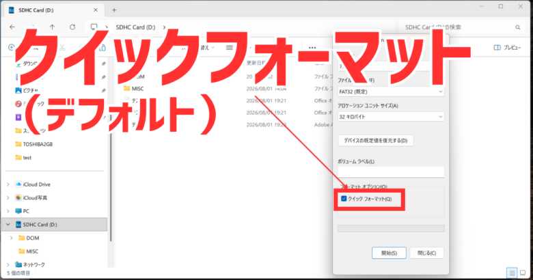
Task: Expand the chevron after SDHC Card (D:) breadcrumb
Action: coord(164,27)
